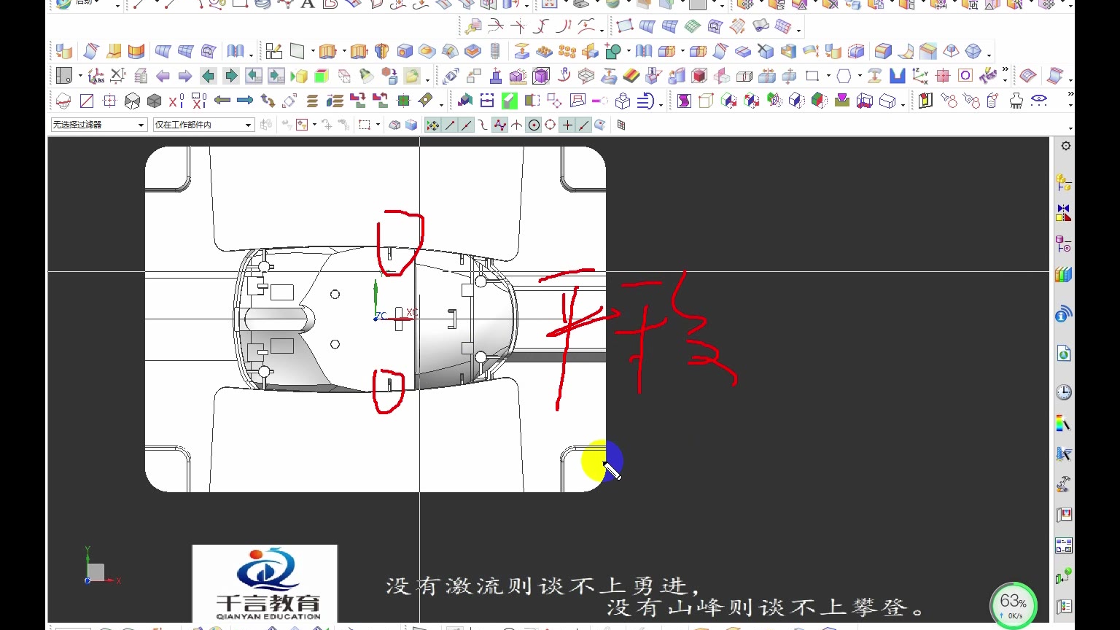The height and width of the screenshot is (630, 1120).
Task: Toggle the control point snap option
Action: [x=499, y=125]
